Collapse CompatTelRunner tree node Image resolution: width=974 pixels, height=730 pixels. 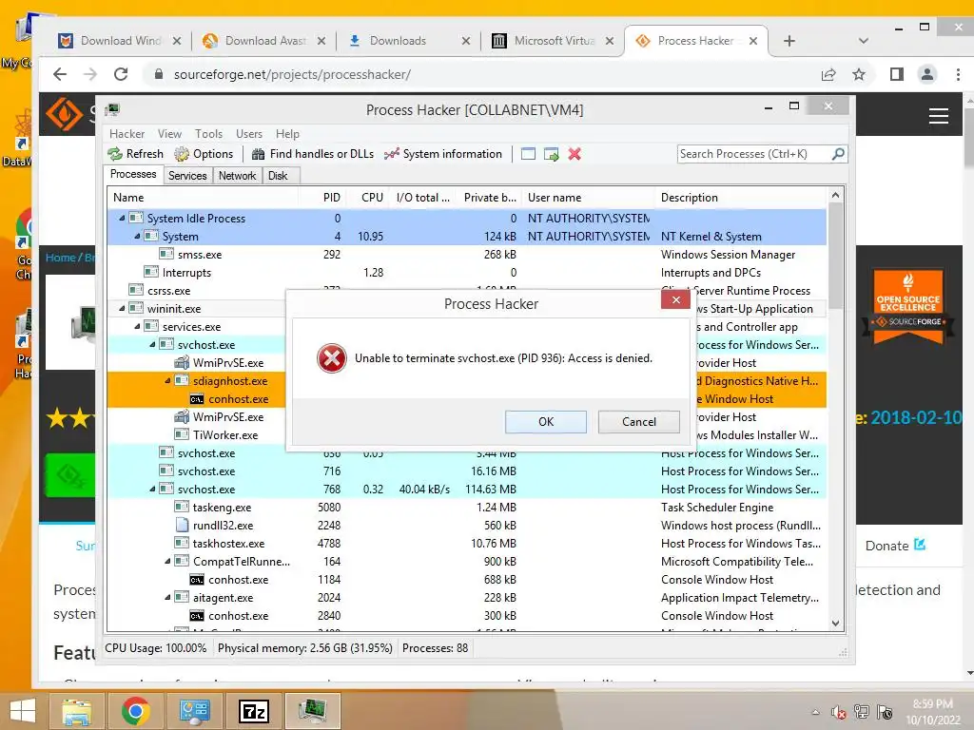click(167, 561)
